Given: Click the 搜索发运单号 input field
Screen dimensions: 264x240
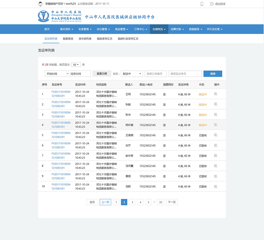Looking at the screenshot, I should [x=185, y=74].
